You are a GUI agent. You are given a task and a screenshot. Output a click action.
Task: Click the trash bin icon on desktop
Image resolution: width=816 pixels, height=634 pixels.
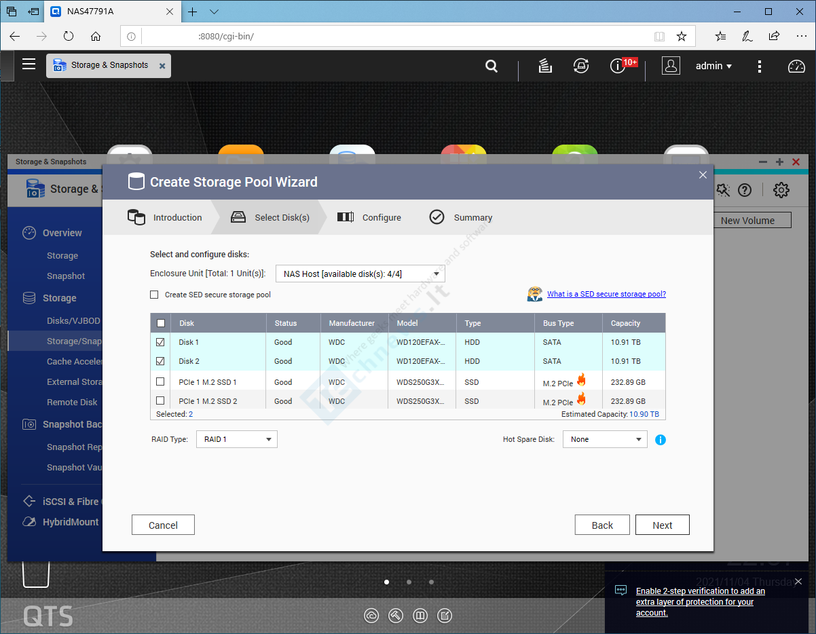(36, 574)
